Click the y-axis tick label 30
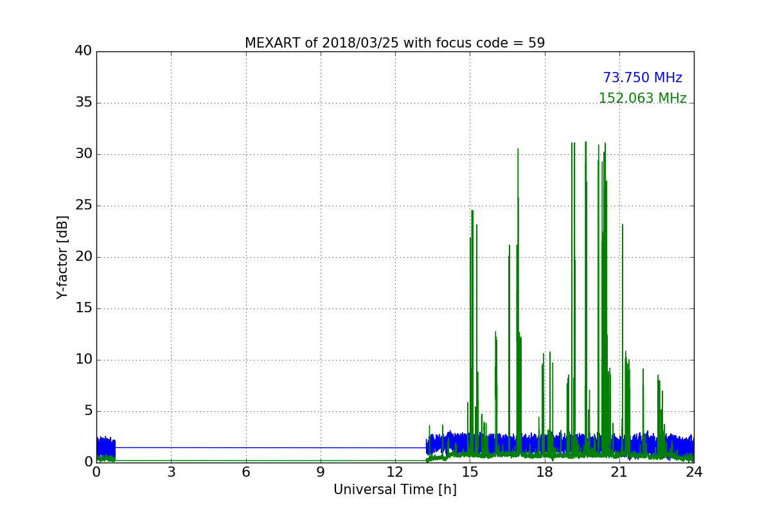 coord(84,154)
